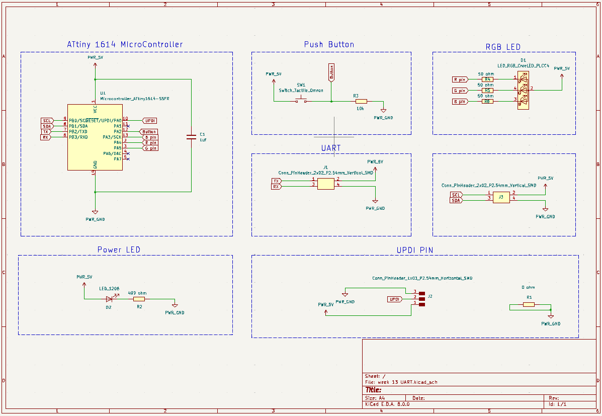Select the SDA label beside connector J3
602x416 pixels.
[x=456, y=200]
